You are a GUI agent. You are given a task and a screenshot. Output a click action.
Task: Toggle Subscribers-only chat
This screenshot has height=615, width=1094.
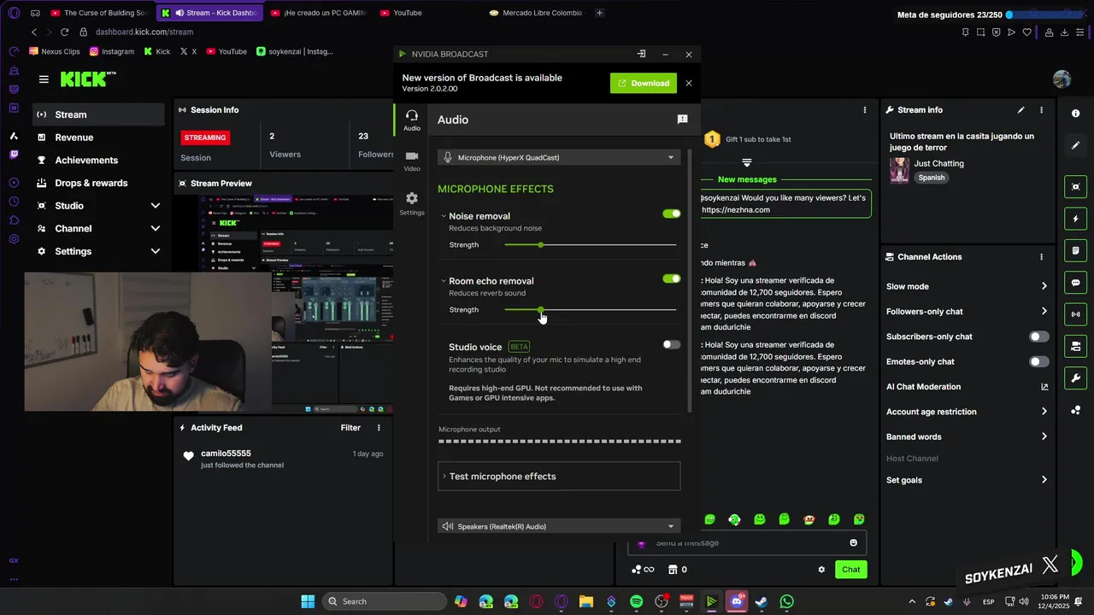[x=1039, y=337]
